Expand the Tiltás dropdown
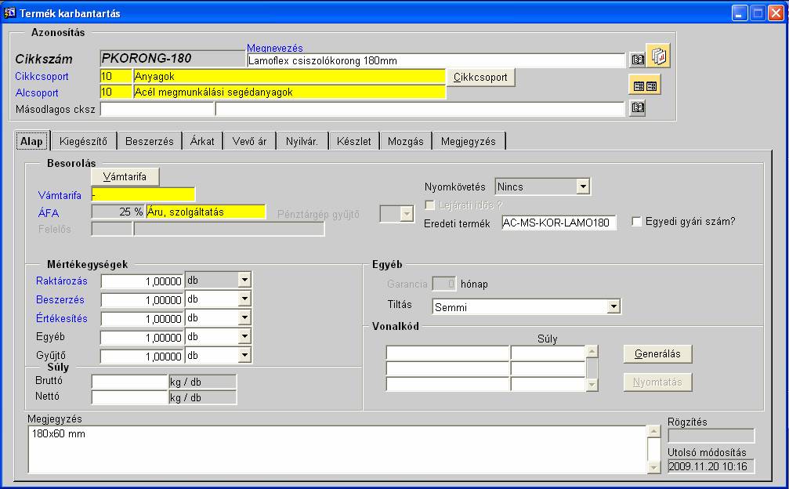The width and height of the screenshot is (789, 489). coord(613,306)
